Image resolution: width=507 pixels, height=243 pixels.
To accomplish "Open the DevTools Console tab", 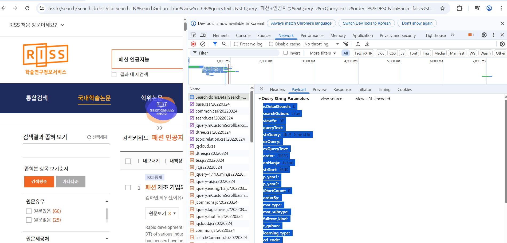I will [x=243, y=35].
